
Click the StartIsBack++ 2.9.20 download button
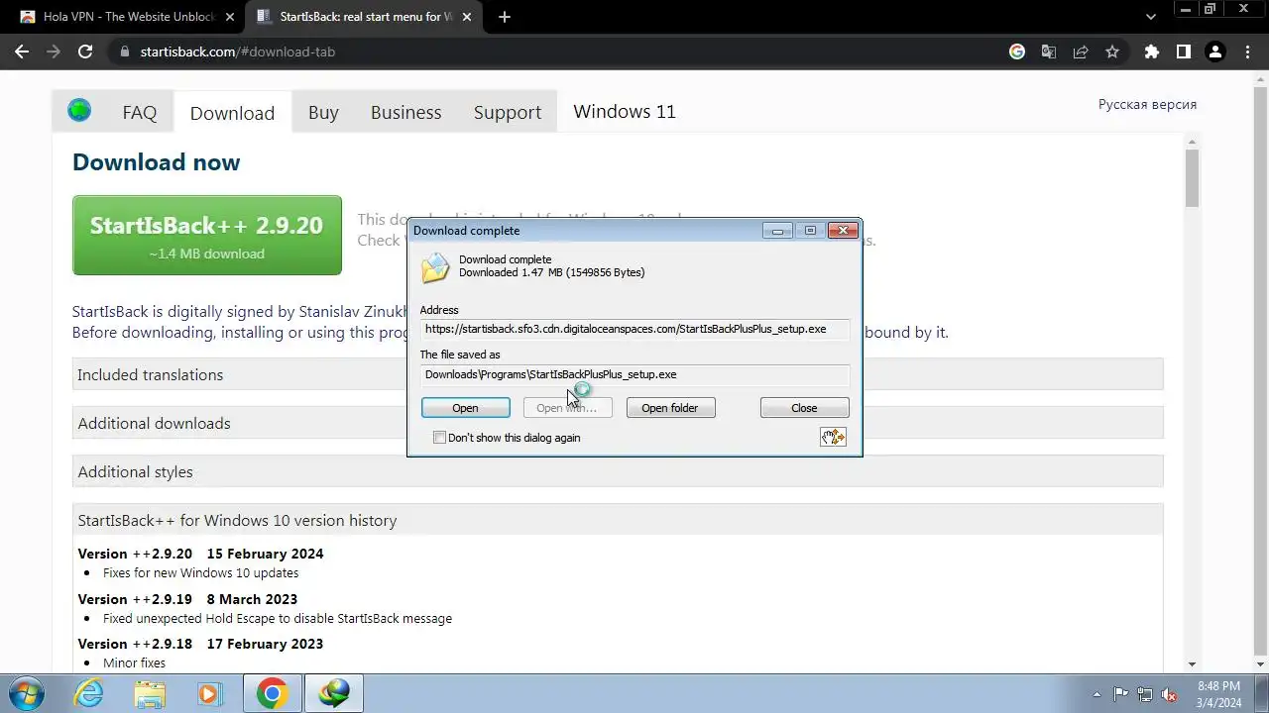tap(207, 236)
